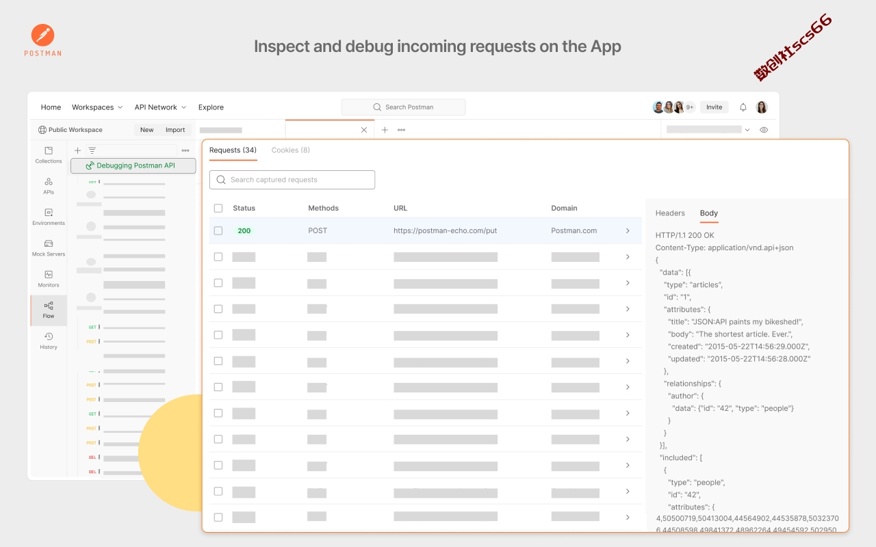The height and width of the screenshot is (547, 876).
Task: Click the search magnifier in captured requests
Action: (x=221, y=180)
